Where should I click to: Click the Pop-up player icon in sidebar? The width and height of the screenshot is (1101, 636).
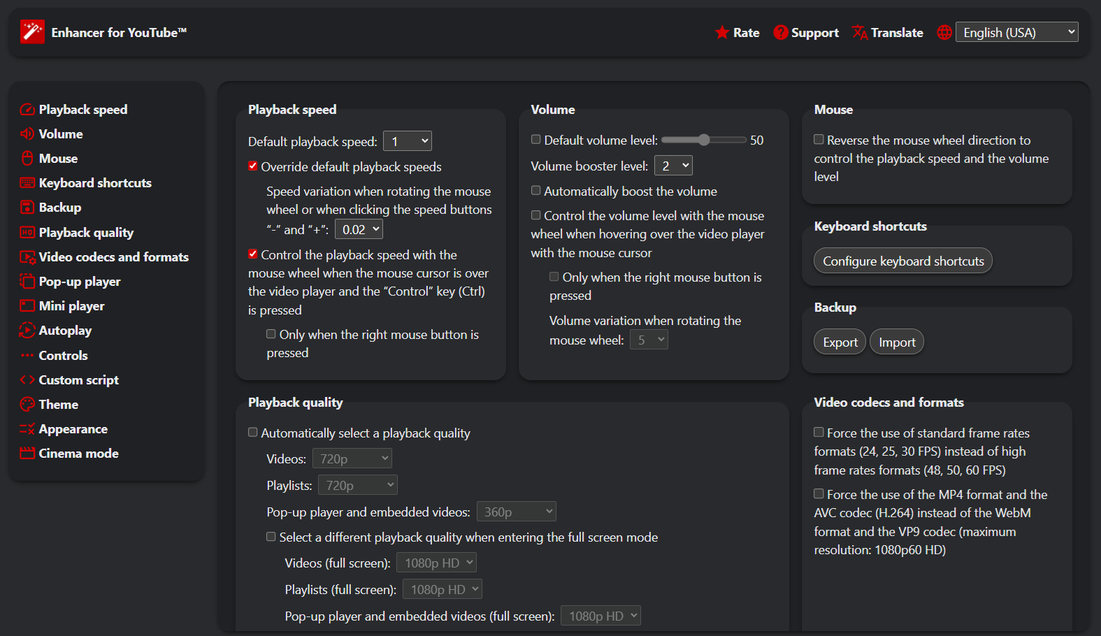tap(27, 282)
